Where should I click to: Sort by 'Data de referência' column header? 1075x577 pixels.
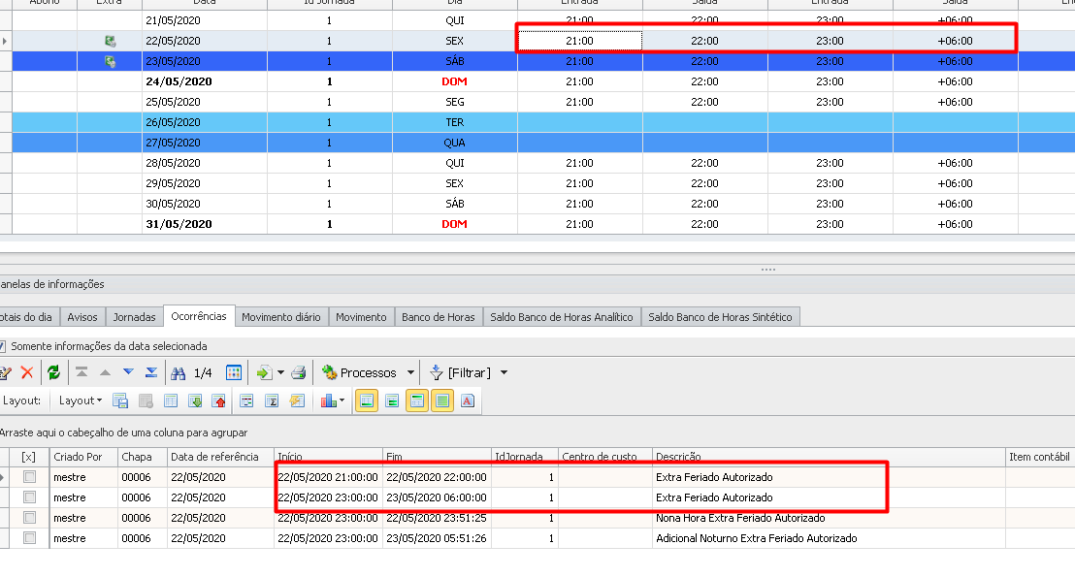(220, 457)
